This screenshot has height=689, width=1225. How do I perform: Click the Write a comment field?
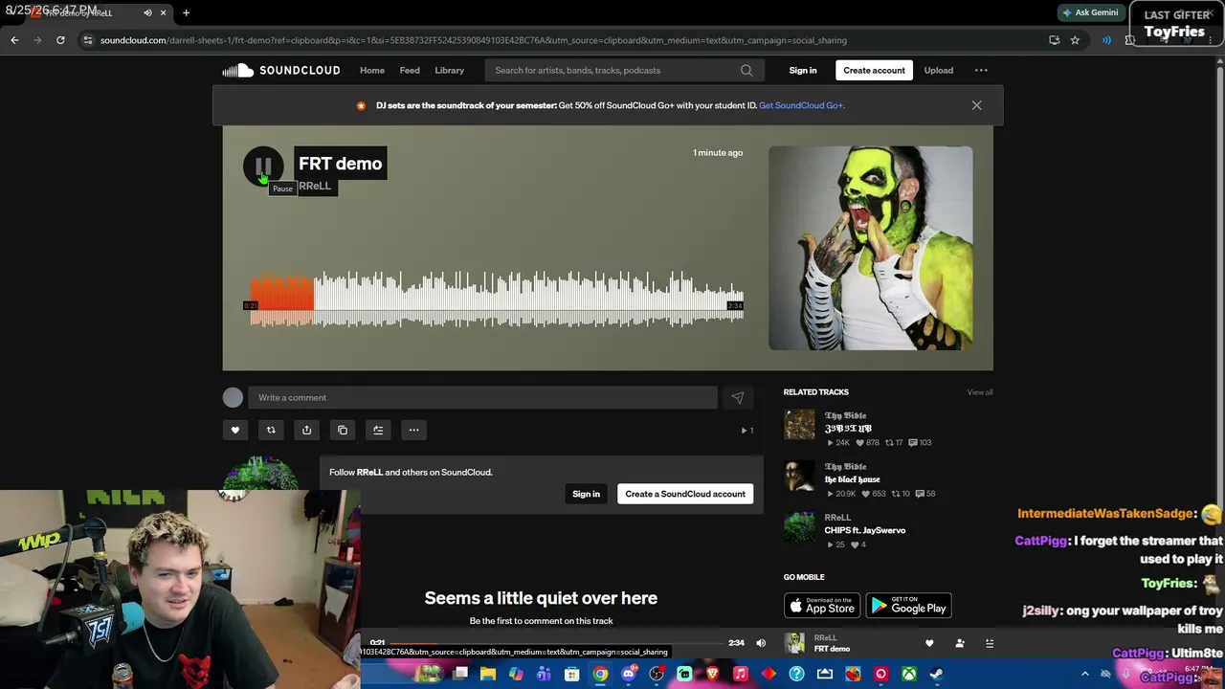coord(482,397)
